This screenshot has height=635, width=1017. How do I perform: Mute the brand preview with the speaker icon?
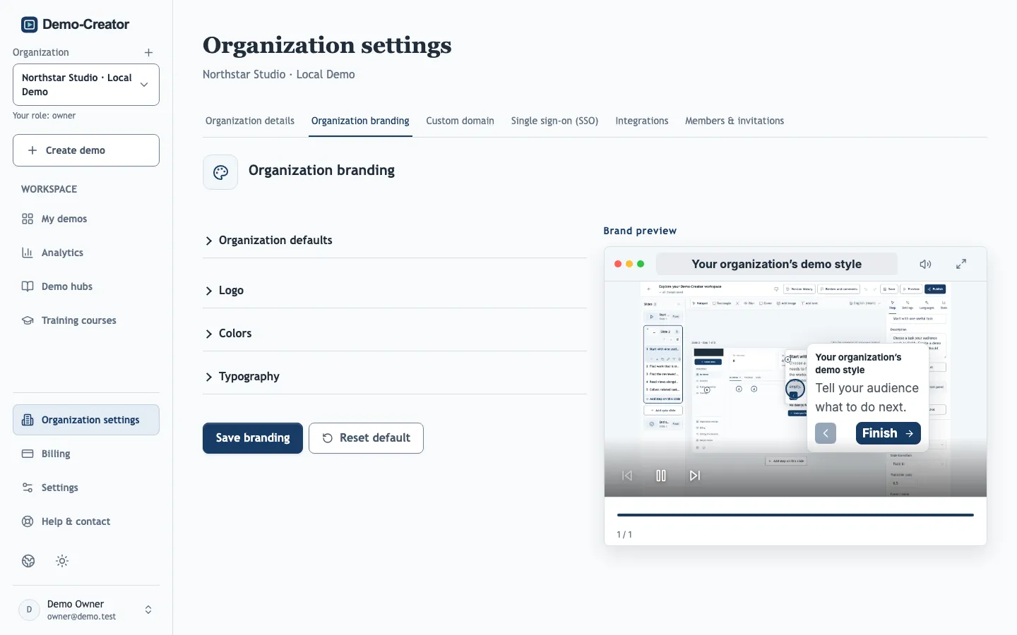925,264
